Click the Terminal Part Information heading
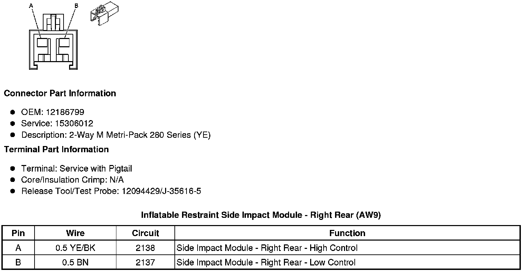This screenshot has width=525, height=272. (56, 149)
